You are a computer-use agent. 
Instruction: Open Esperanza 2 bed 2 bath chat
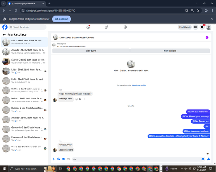point(24,139)
